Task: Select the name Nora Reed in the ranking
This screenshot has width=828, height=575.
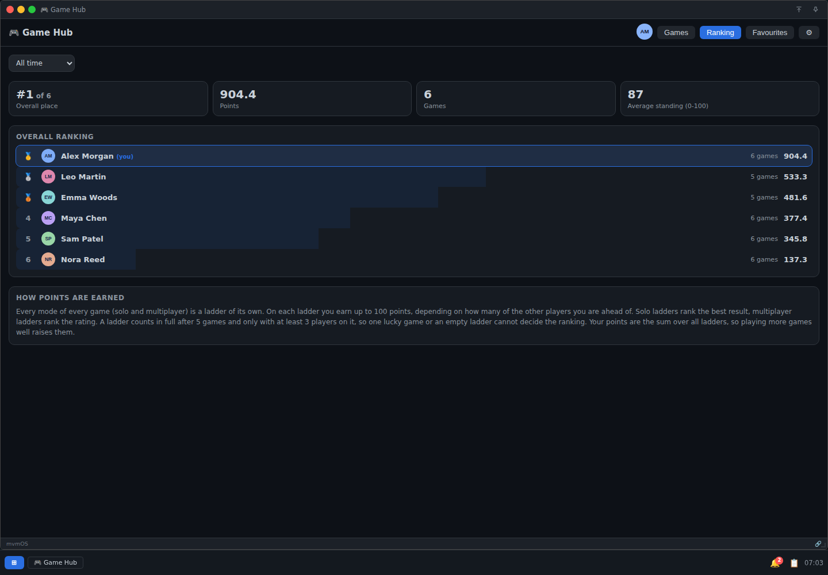Action: [x=83, y=260]
